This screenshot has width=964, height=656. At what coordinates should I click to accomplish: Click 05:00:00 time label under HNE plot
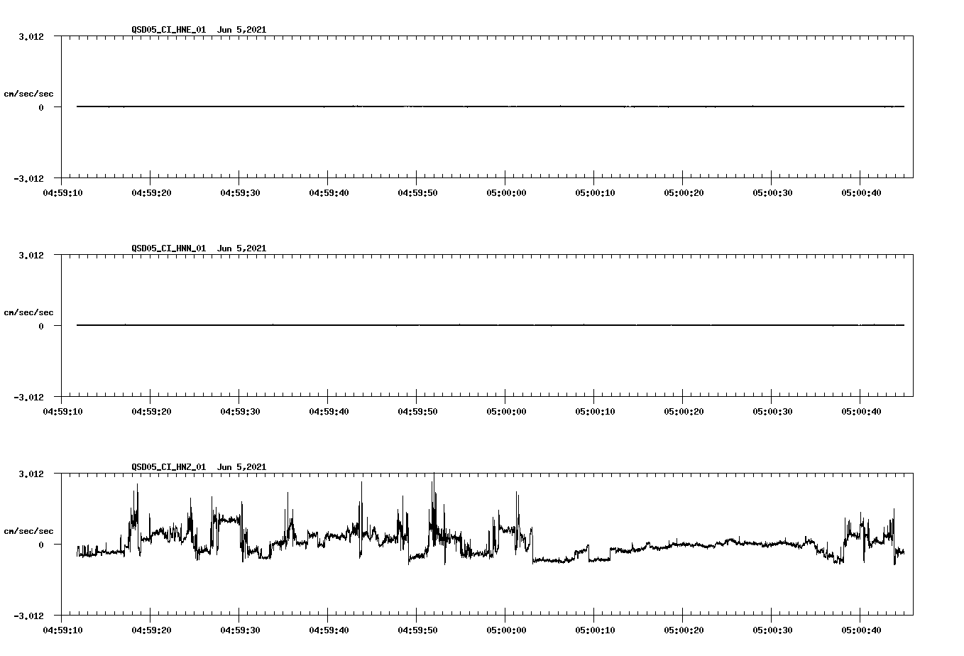[x=505, y=192]
